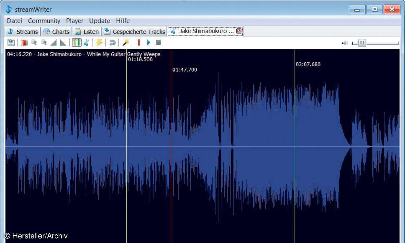Click the magic wand auto-cut icon
405x243 pixels.
tap(125, 43)
